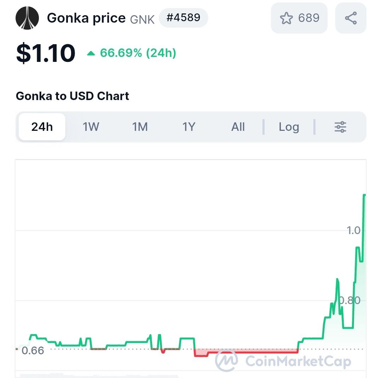Switch chart to 1W range
The image size is (382, 378).
pyautogui.click(x=91, y=127)
